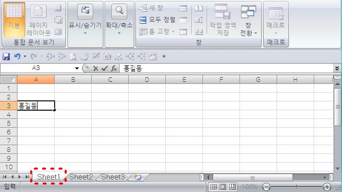The height and width of the screenshot is (192, 342).
Task: Jump to last sheet tab navigation arrow
Action: [27, 177]
